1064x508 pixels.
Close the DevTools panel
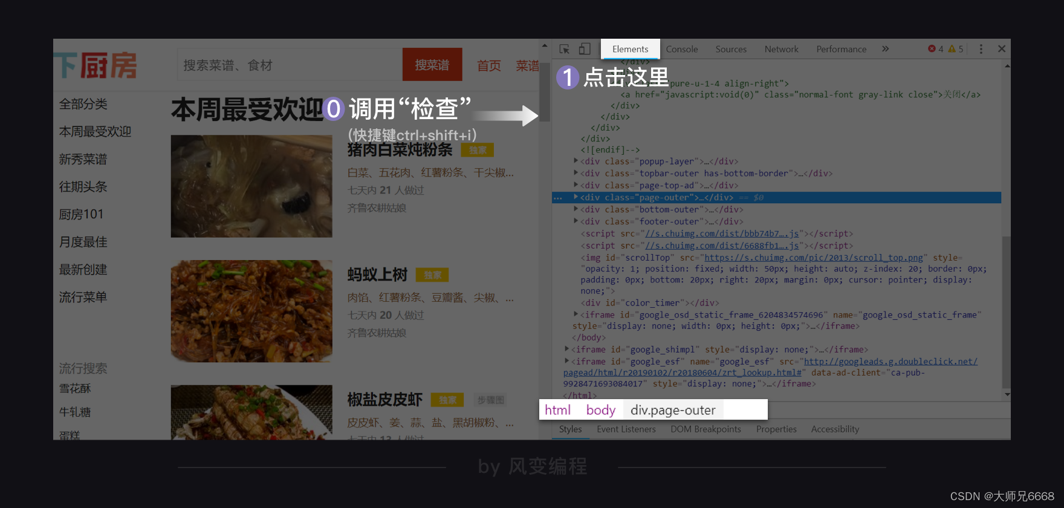click(1002, 49)
